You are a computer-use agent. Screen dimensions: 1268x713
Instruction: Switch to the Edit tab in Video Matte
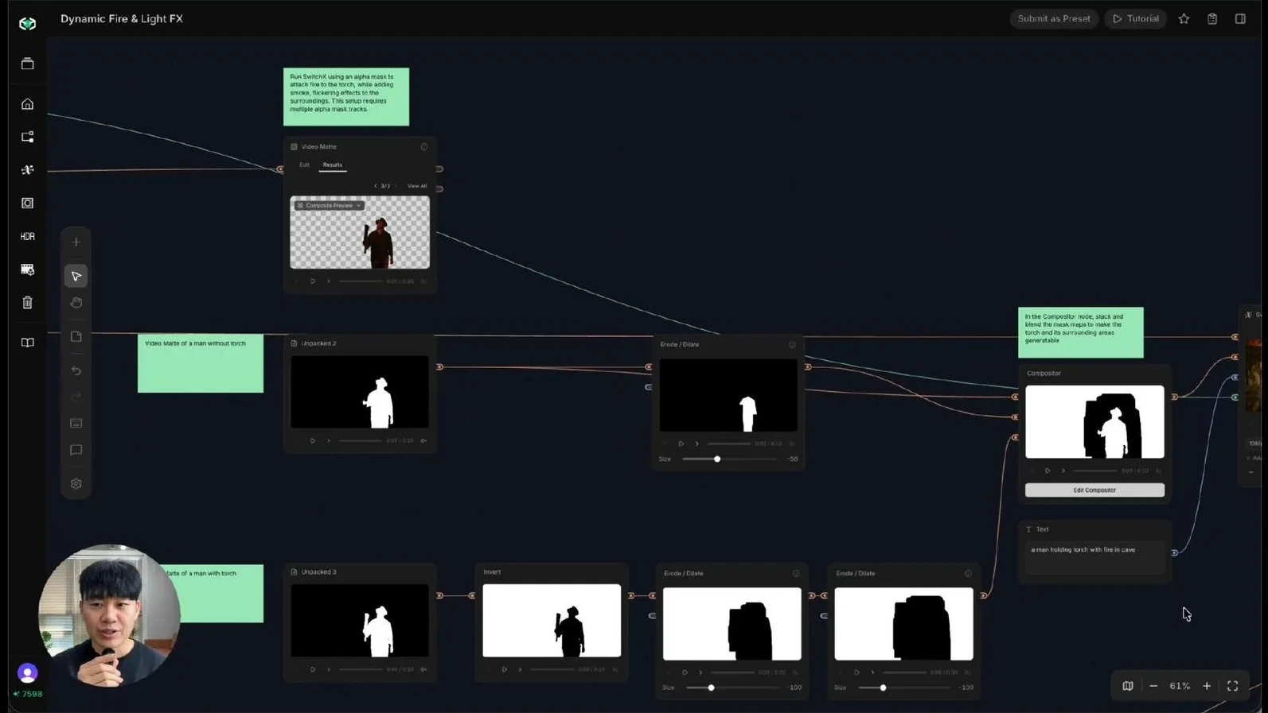(x=304, y=165)
